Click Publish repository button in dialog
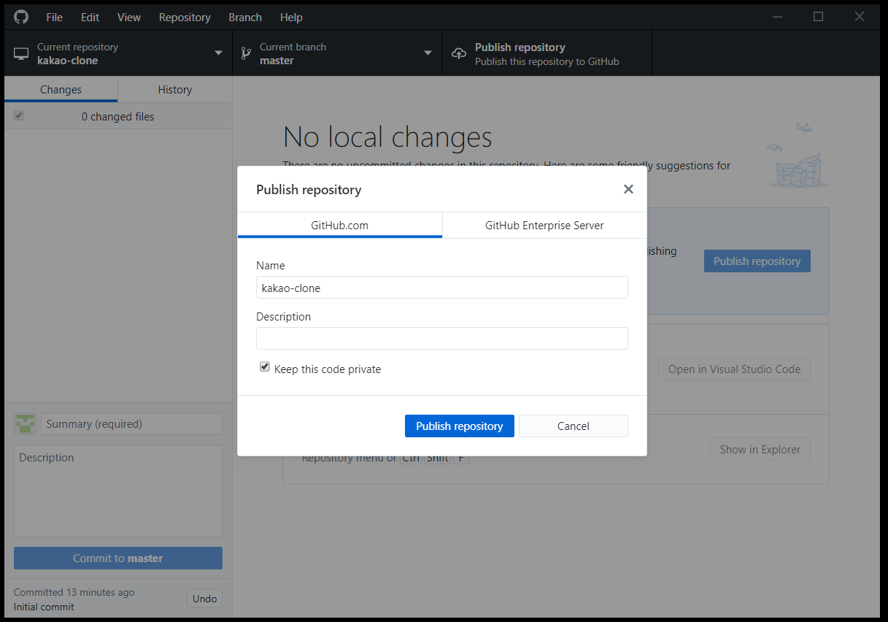This screenshot has width=888, height=622. click(460, 426)
